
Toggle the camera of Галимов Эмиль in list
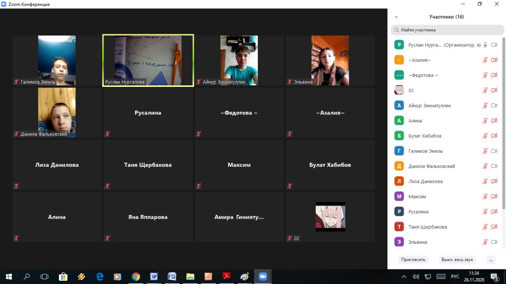pos(494,151)
